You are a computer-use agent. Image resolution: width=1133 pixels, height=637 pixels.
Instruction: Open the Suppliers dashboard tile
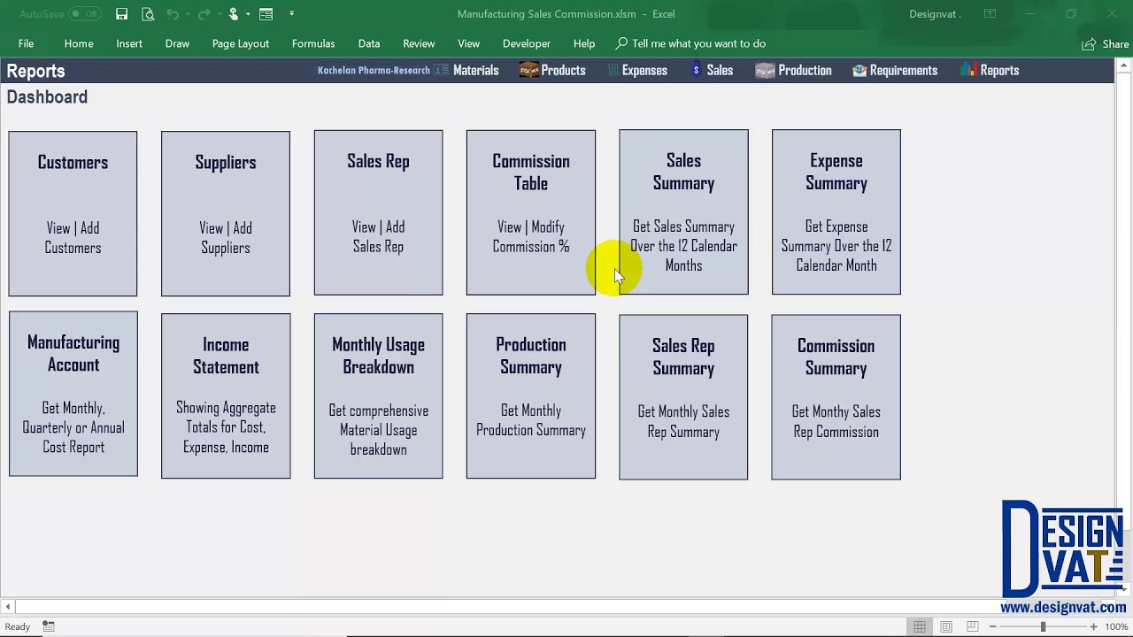point(226,213)
